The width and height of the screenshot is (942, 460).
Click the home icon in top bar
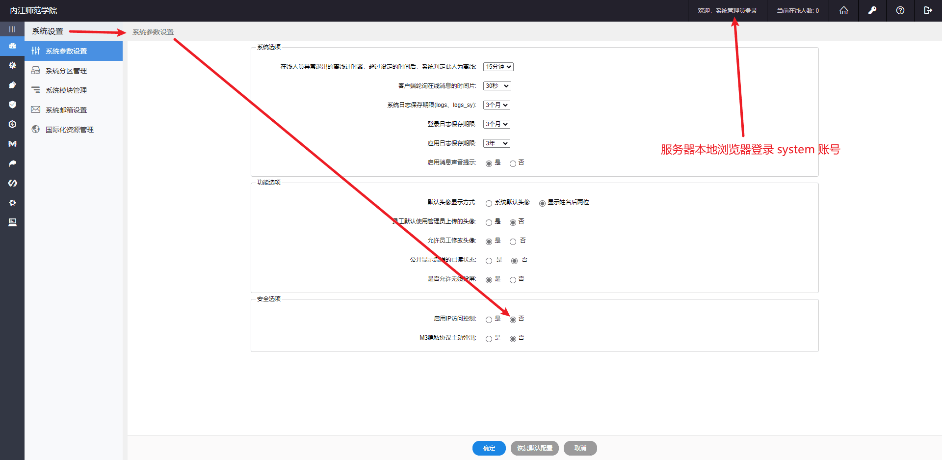point(843,10)
